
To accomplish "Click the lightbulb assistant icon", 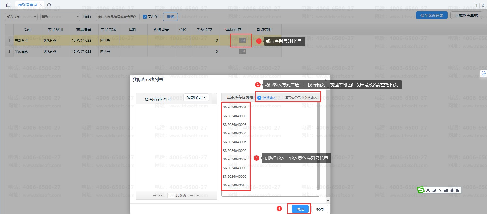I will tap(483, 74).
